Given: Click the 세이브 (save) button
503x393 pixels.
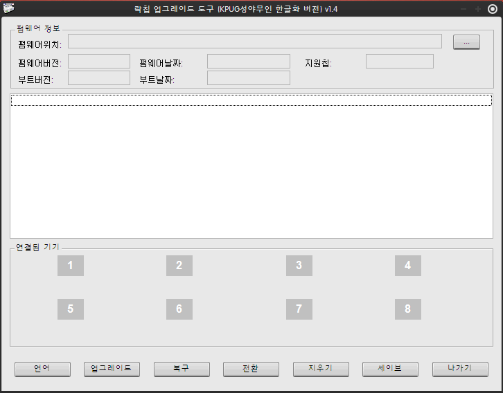Looking at the screenshot, I should click(390, 369).
